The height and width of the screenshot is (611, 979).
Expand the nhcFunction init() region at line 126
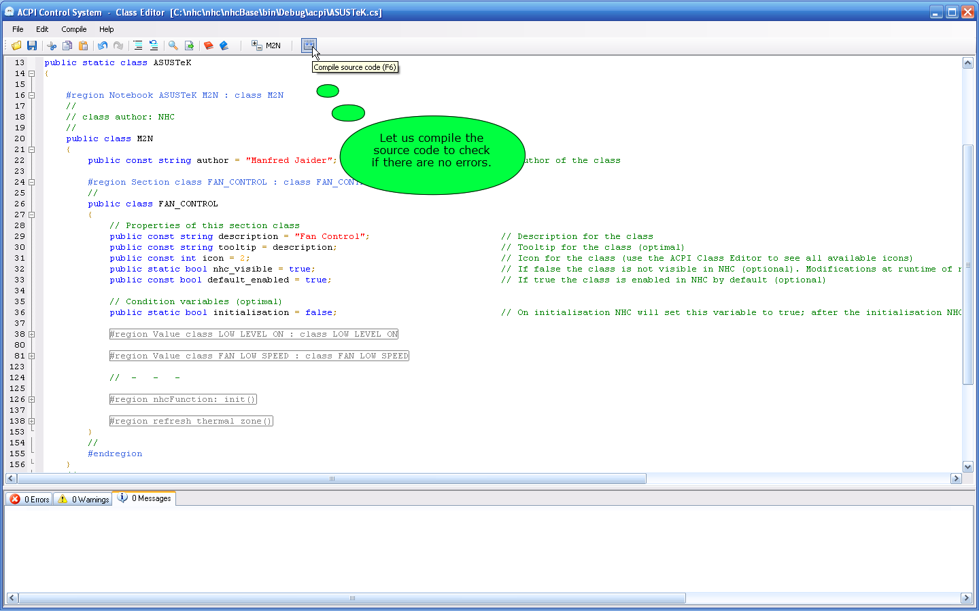click(x=31, y=399)
